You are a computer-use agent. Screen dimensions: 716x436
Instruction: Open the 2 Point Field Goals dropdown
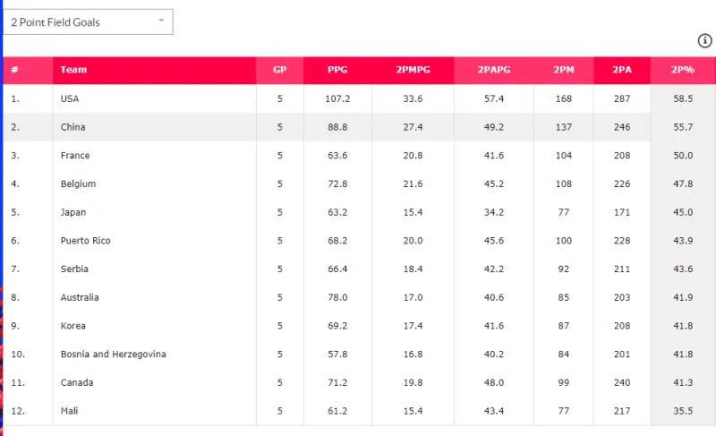(88, 21)
